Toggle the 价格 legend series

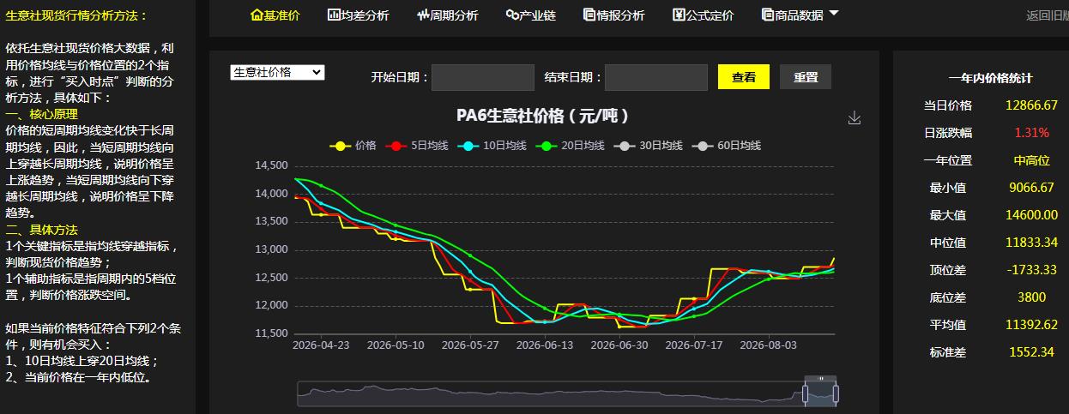click(353, 145)
